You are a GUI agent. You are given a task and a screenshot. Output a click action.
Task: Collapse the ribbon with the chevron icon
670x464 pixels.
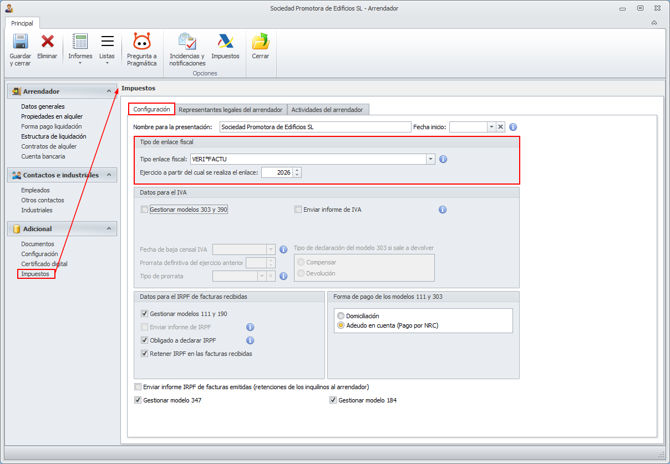pos(654,23)
